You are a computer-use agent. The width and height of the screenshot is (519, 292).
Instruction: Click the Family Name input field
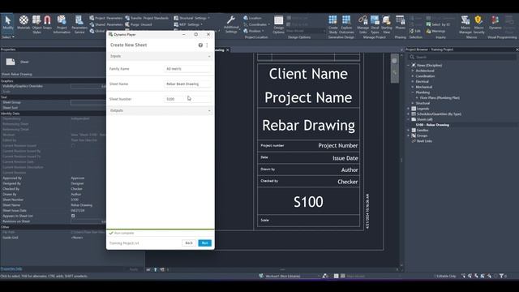point(187,69)
